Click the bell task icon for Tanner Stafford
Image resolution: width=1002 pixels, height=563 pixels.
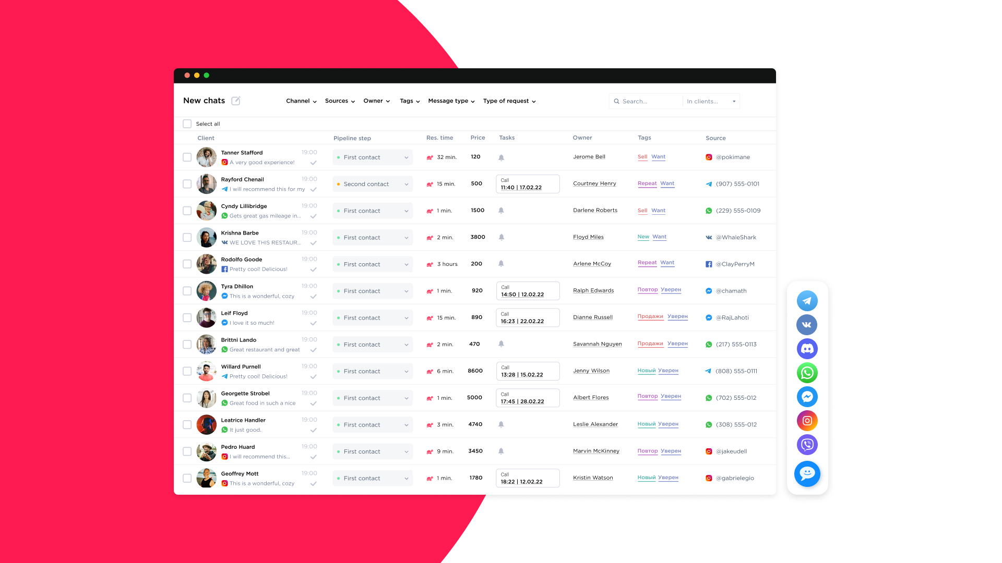(x=501, y=157)
